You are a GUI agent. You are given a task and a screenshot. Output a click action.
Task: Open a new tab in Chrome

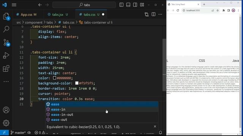[204, 5]
